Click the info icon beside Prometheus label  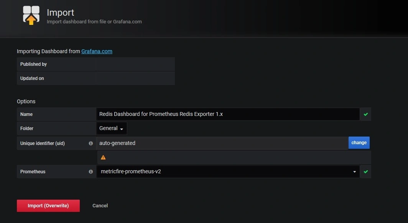pyautogui.click(x=90, y=172)
